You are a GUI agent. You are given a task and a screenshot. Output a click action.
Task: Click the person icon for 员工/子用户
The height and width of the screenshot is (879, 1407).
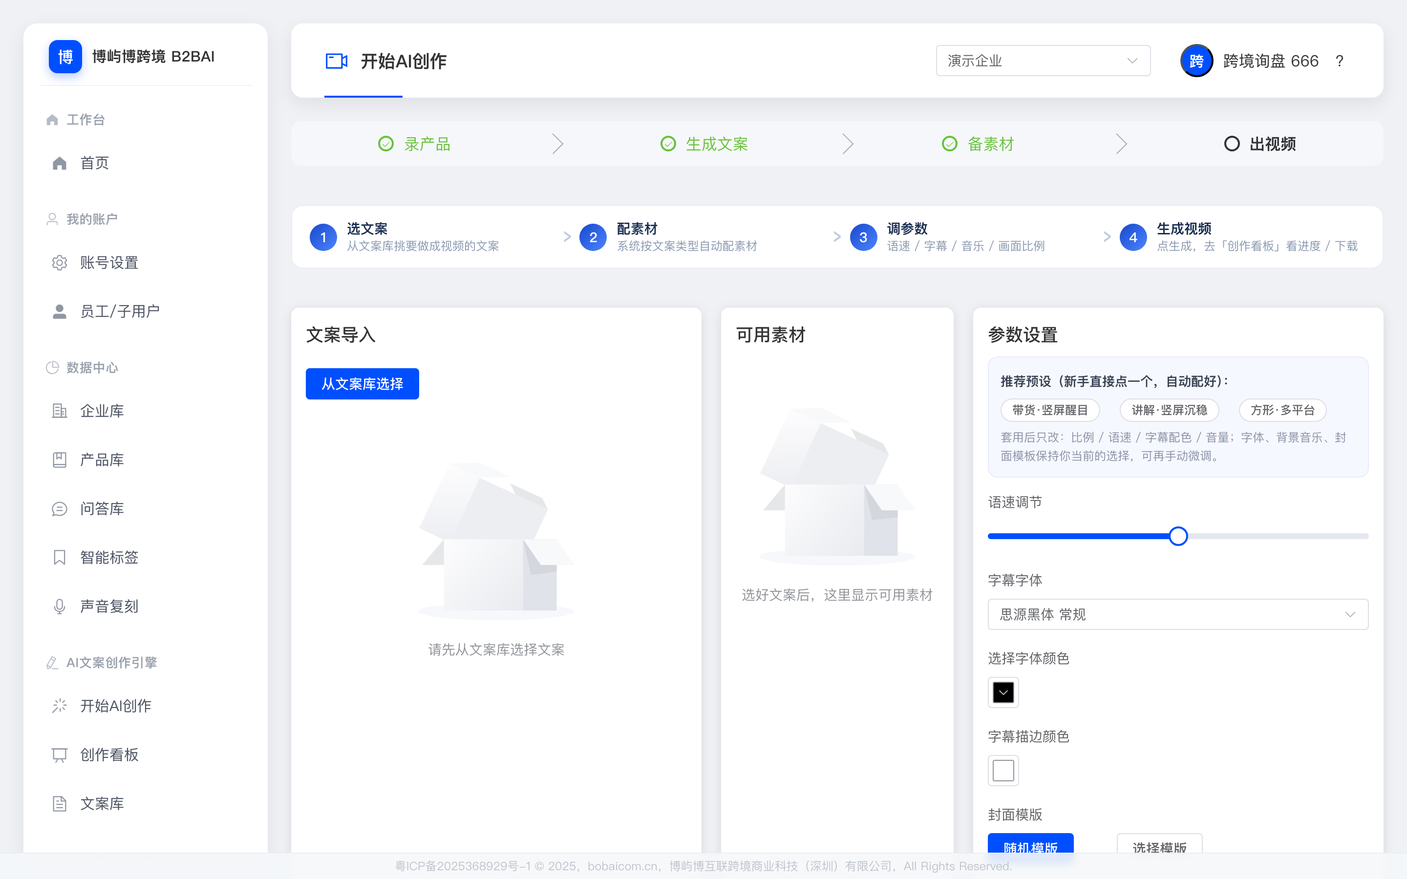pos(59,312)
